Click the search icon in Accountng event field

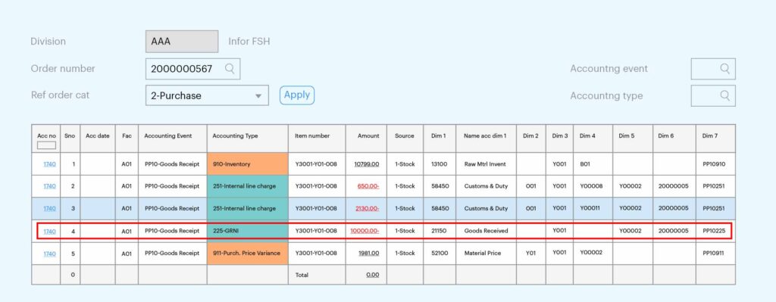(x=724, y=69)
